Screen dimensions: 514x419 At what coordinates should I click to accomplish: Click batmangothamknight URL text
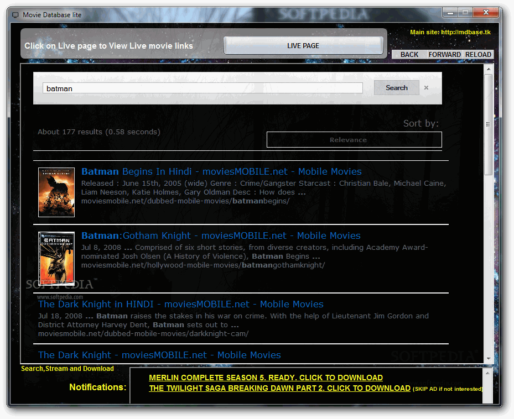[203, 265]
